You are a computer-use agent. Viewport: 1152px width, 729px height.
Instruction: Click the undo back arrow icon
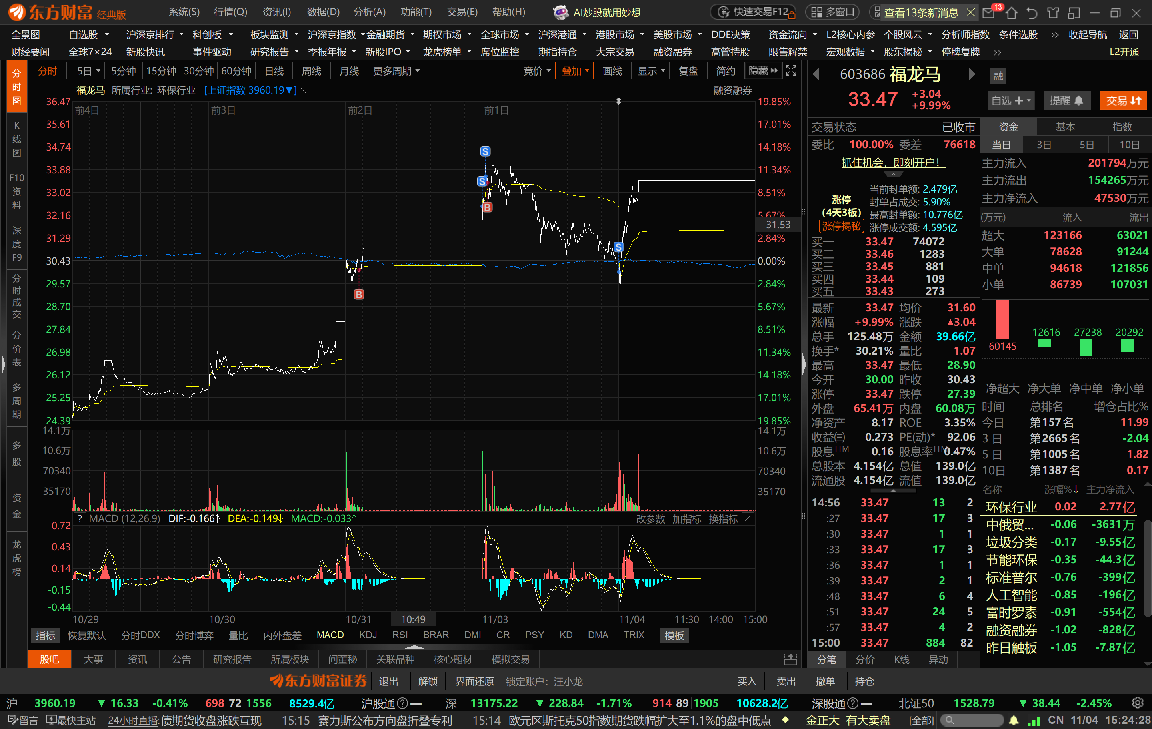[x=1032, y=13]
